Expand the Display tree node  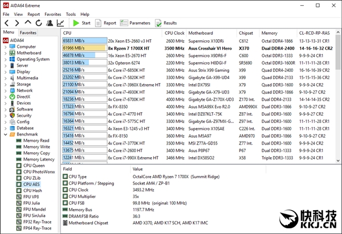tap(6, 72)
